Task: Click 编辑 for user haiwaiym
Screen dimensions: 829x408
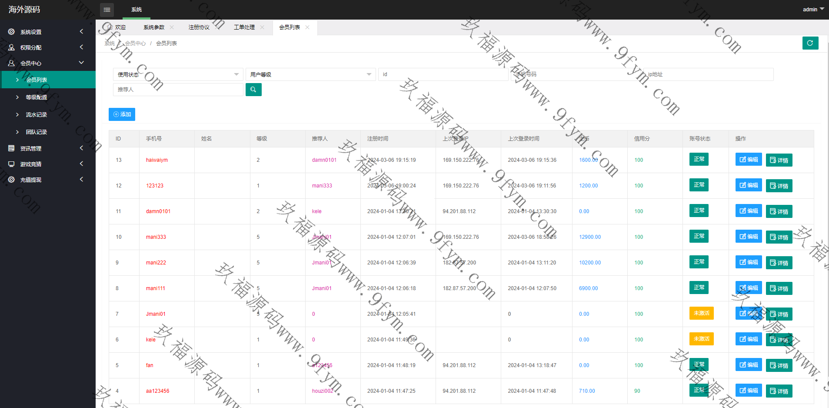Action: 748,160
